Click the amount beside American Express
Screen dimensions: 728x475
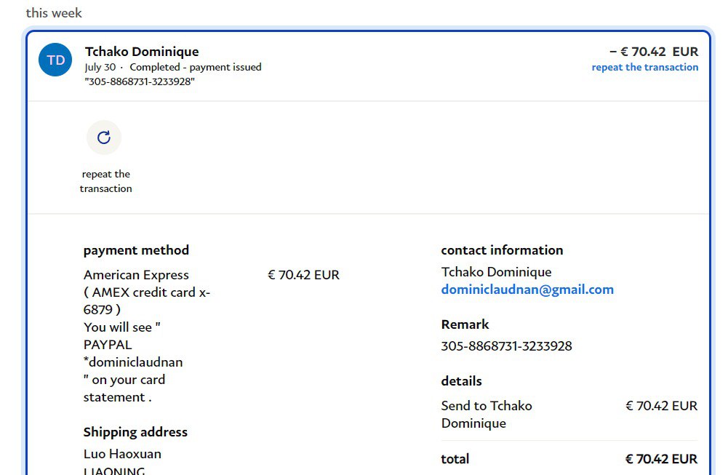pyautogui.click(x=303, y=275)
